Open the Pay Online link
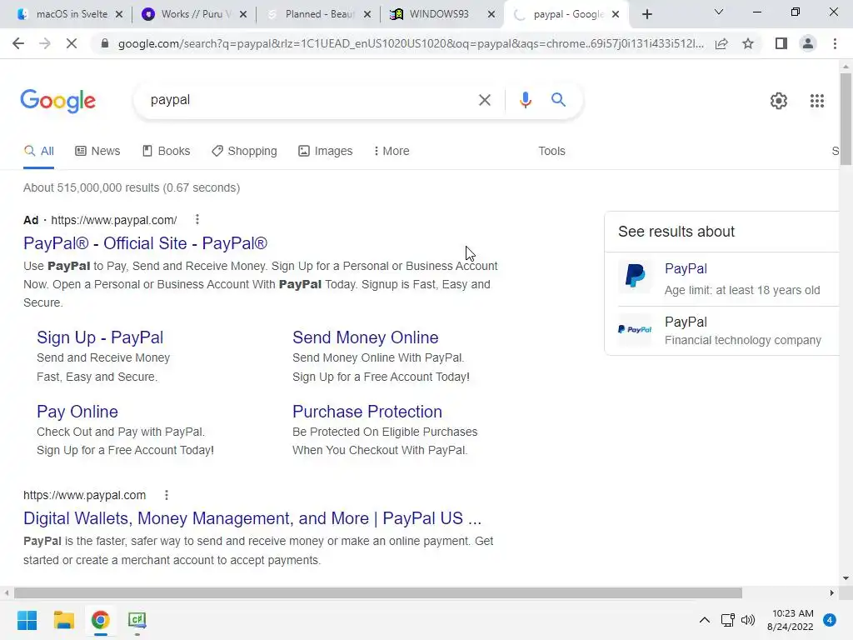Viewport: 853px width, 640px height. 77,412
